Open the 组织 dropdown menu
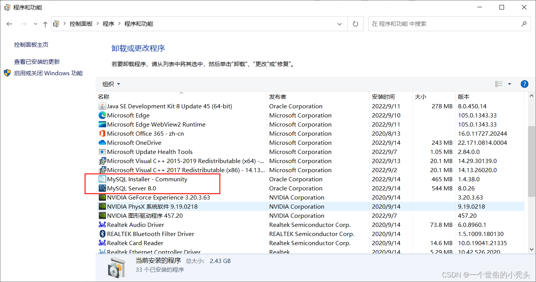Viewport: 536px width, 282px height. click(x=111, y=84)
